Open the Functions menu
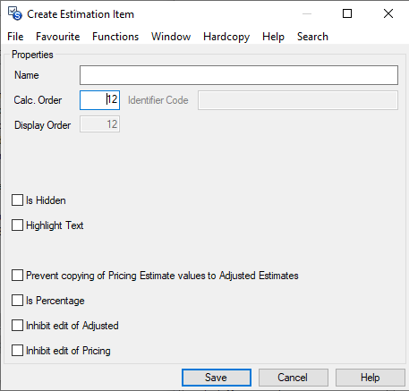The image size is (409, 391). tap(115, 37)
